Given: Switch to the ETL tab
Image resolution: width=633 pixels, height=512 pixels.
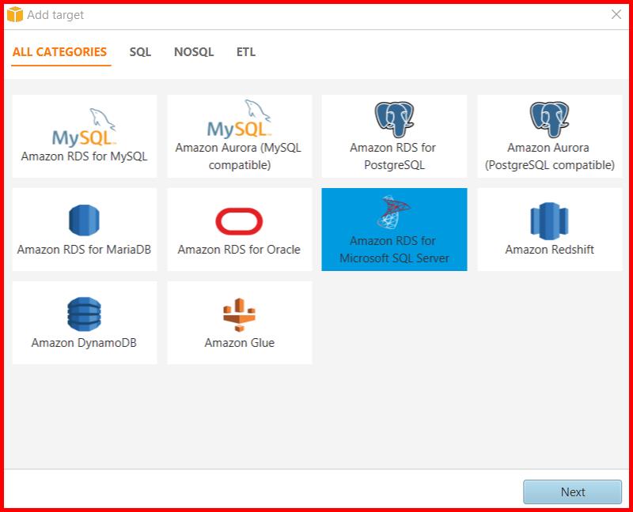Looking at the screenshot, I should coord(246,51).
